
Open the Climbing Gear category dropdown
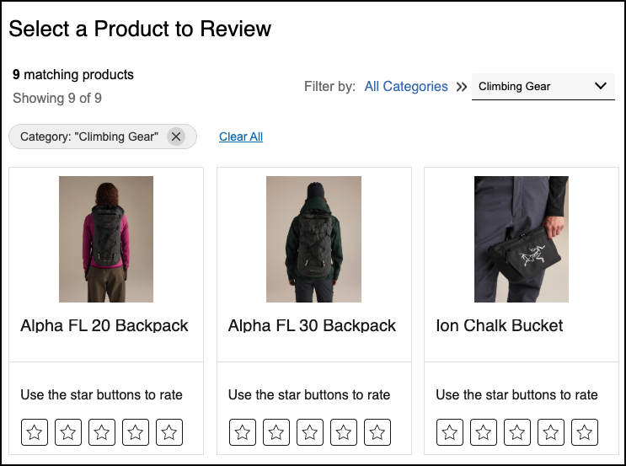pos(543,86)
